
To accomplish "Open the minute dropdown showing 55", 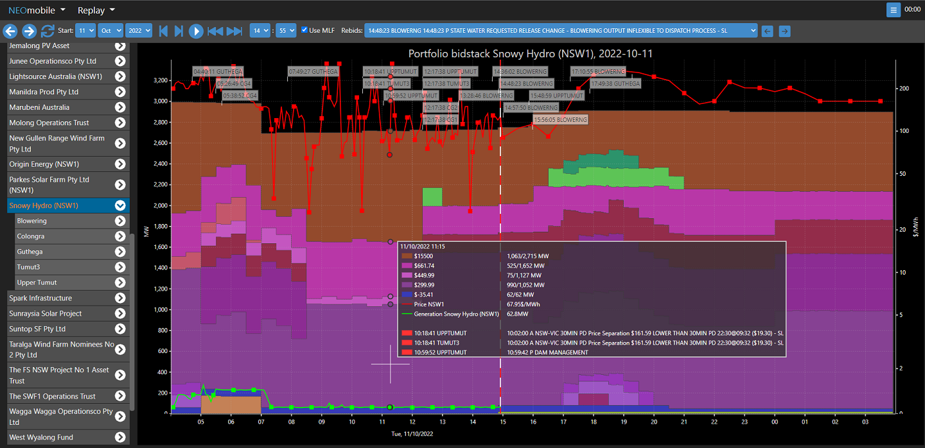I will (x=286, y=31).
